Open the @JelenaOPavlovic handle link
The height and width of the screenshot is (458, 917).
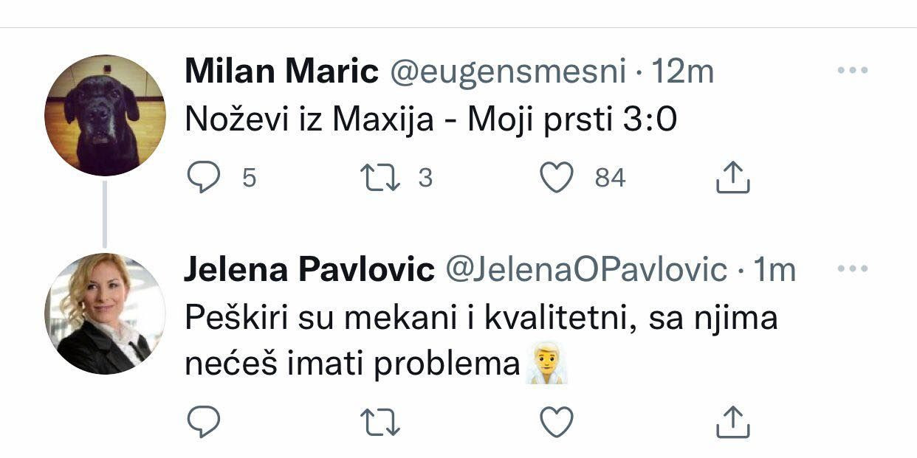585,271
